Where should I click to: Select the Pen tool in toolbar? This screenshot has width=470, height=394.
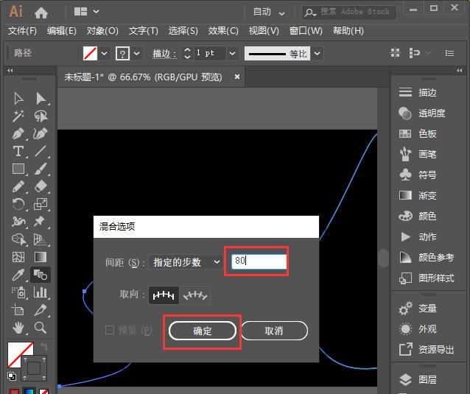(x=19, y=134)
